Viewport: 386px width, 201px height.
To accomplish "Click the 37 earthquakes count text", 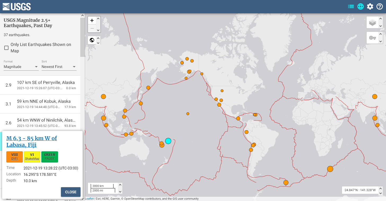I will (17, 35).
